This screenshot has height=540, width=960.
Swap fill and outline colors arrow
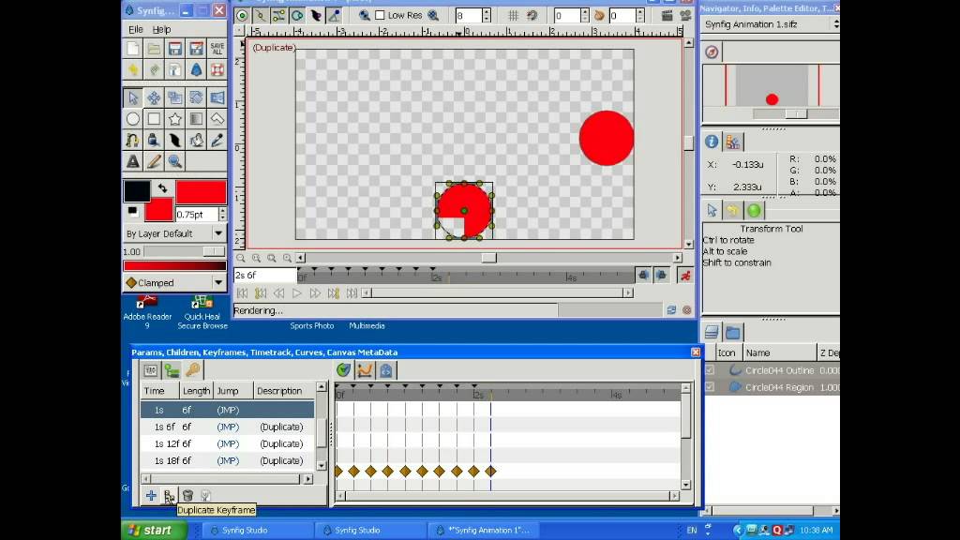(162, 188)
